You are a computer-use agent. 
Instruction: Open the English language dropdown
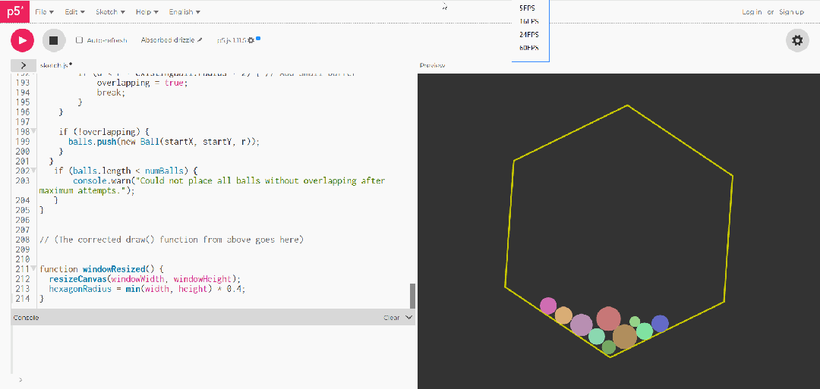coord(184,11)
